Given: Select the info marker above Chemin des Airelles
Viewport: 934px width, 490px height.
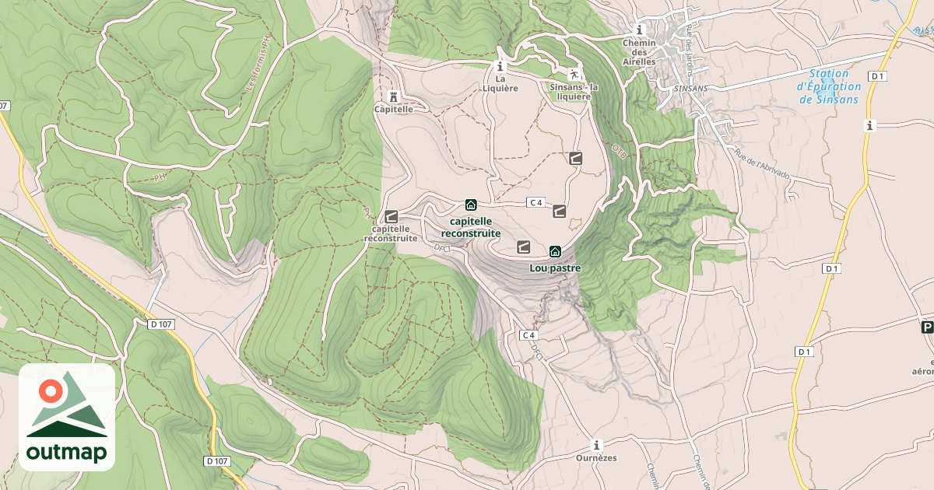Looking at the screenshot, I should point(640,30).
